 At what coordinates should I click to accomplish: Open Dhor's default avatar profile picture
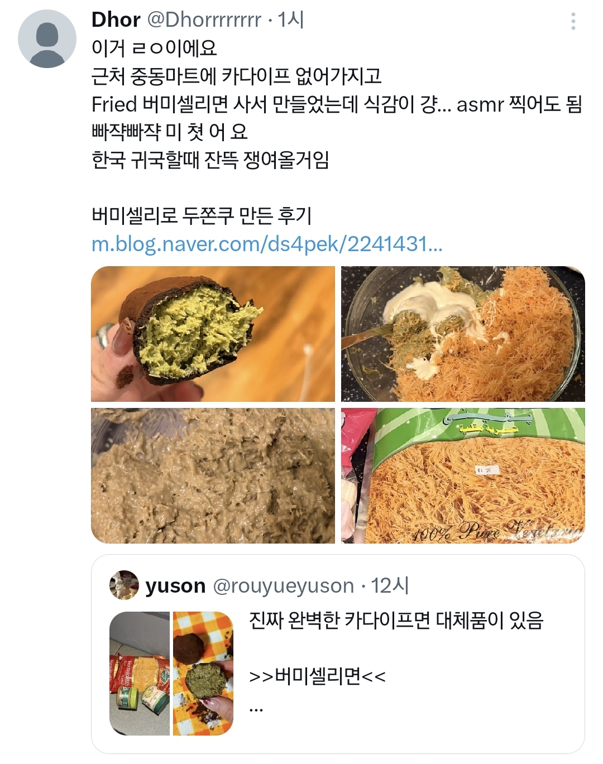(47, 39)
